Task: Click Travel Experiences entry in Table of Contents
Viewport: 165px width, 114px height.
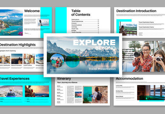Action: click(x=77, y=22)
